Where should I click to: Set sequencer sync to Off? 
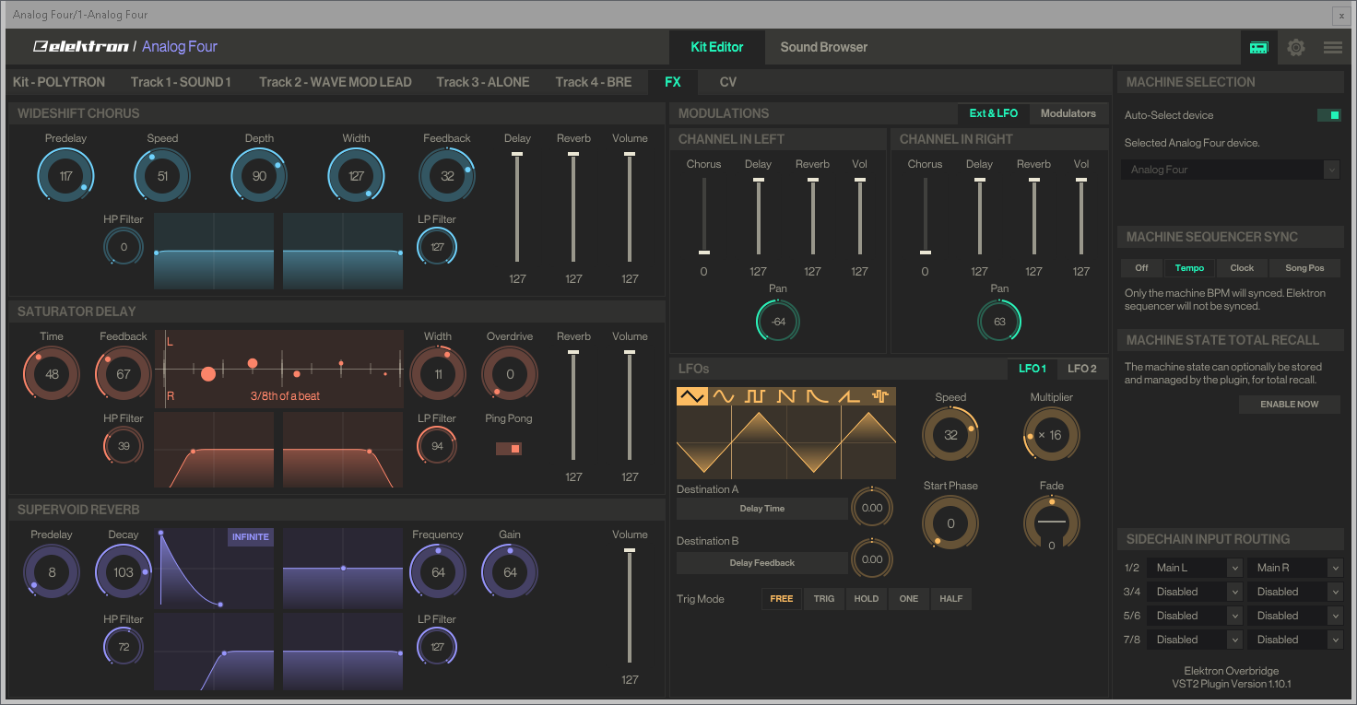(x=1141, y=268)
